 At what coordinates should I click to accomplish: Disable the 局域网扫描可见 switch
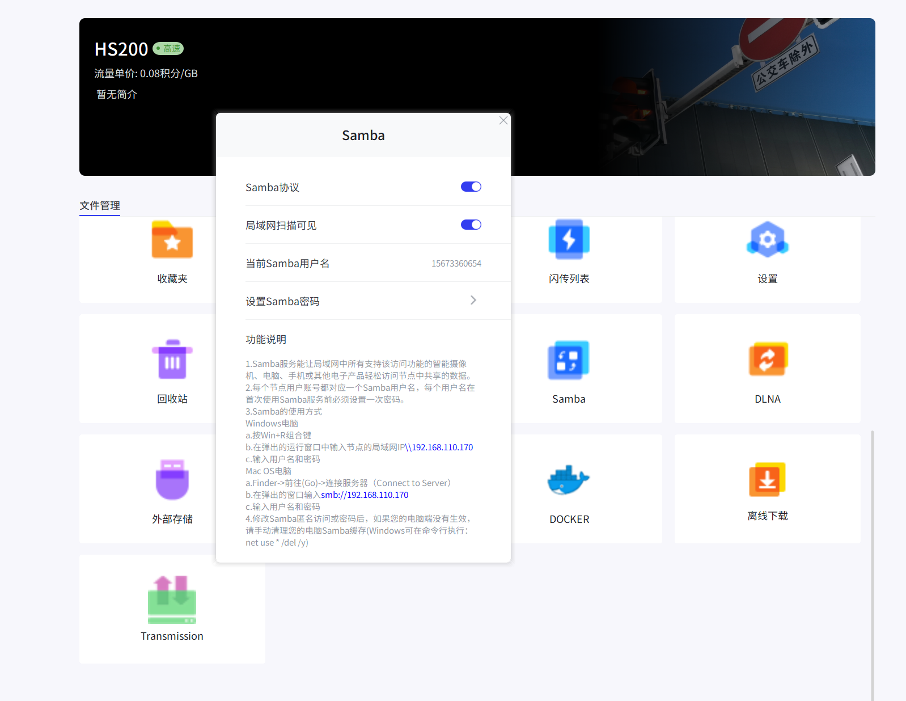point(471,225)
